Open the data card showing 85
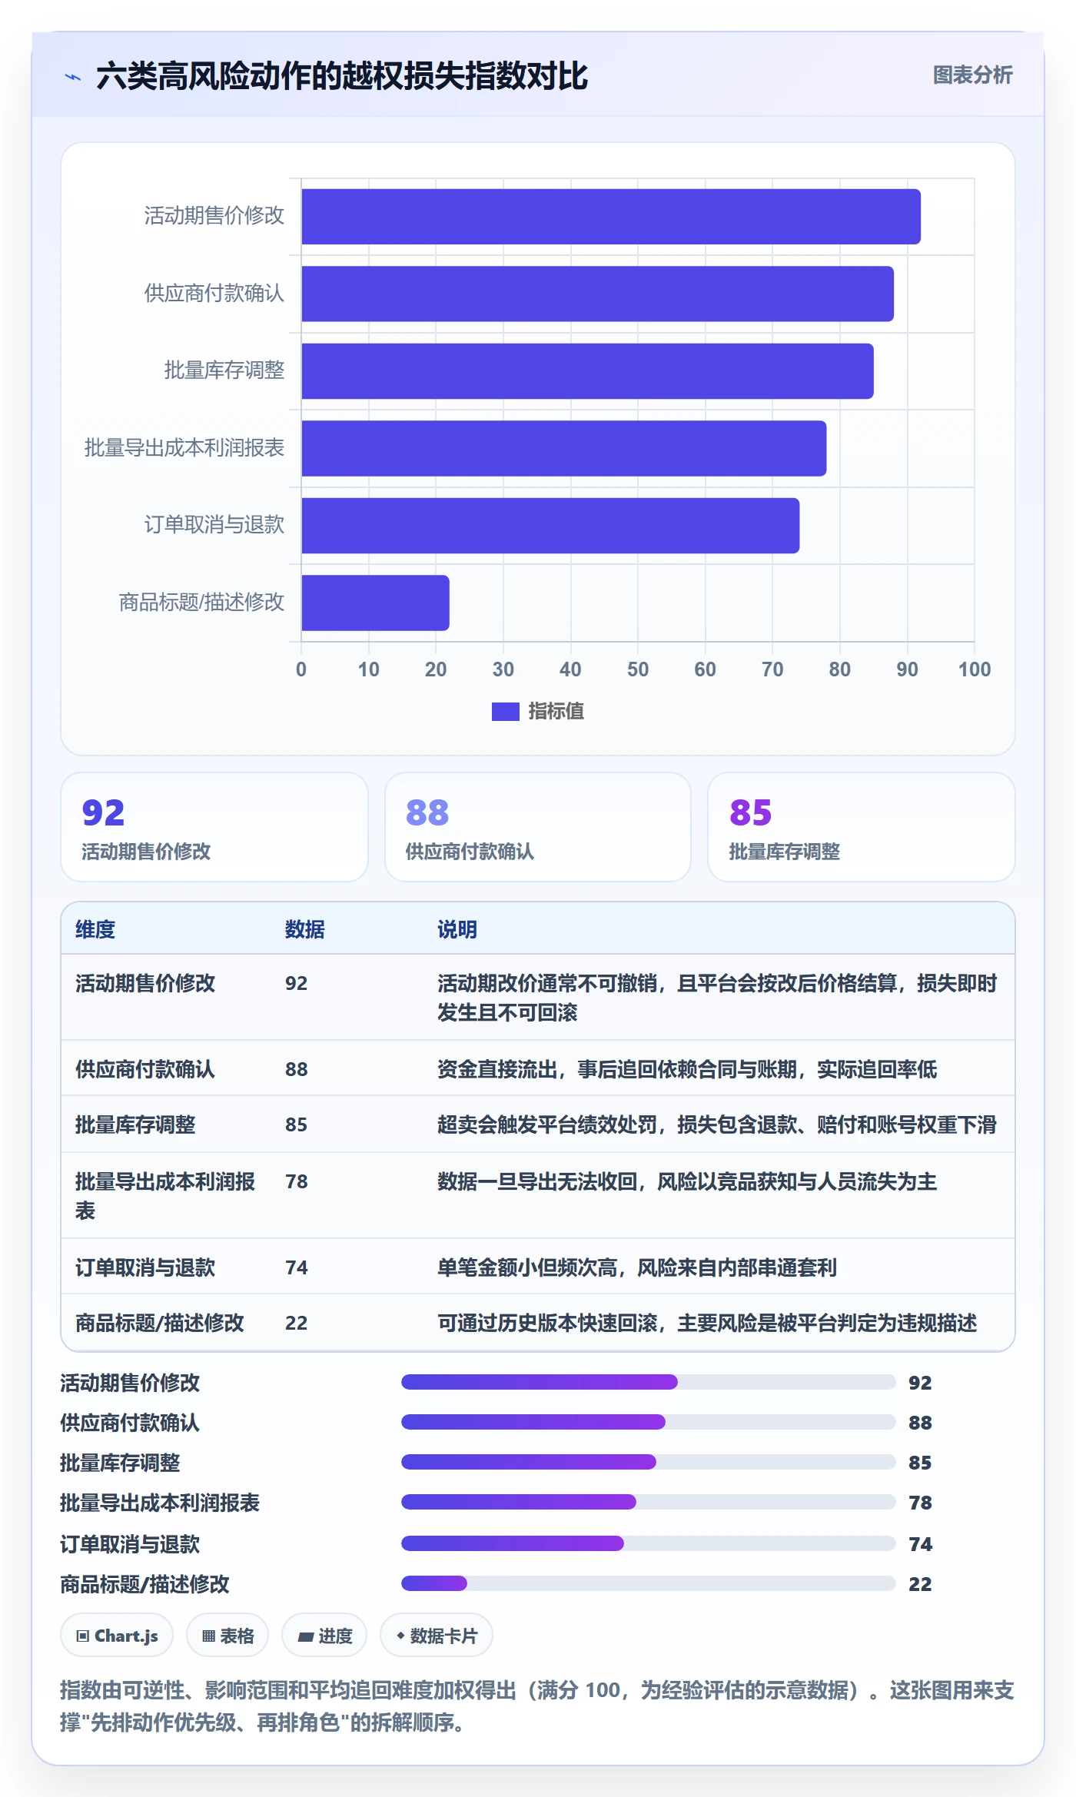The image size is (1076, 1797). pyautogui.click(x=861, y=827)
